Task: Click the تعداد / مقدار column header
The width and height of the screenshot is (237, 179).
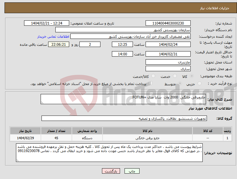Action: (x=56, y=131)
